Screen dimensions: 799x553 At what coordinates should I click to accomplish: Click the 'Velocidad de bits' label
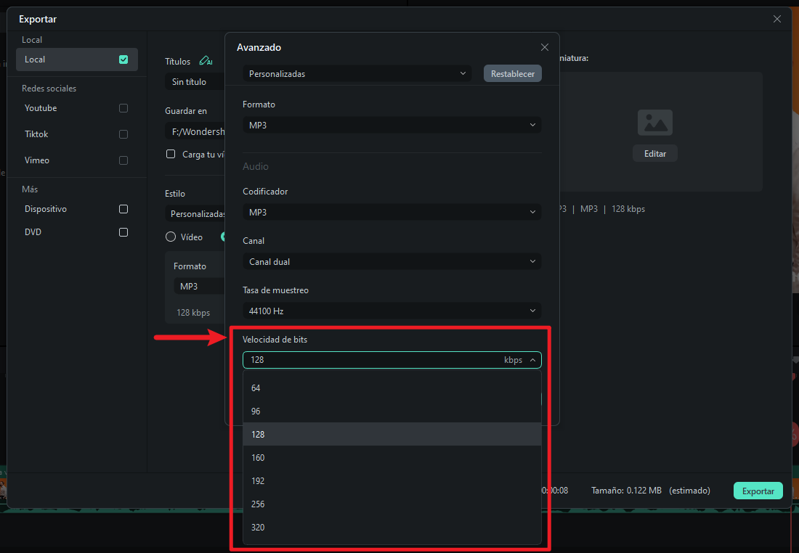tap(275, 339)
